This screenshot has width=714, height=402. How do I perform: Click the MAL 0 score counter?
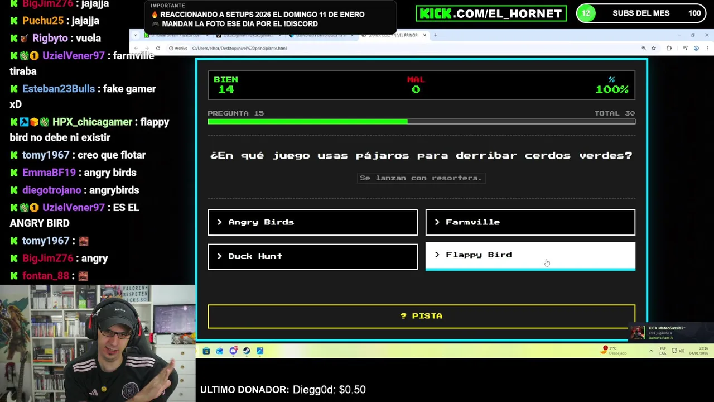click(416, 85)
